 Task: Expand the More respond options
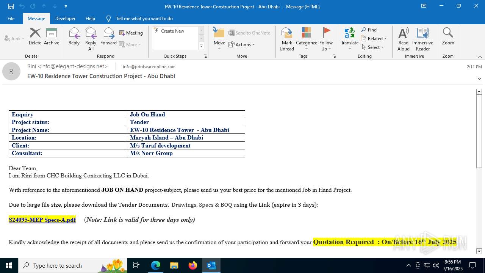point(130,45)
